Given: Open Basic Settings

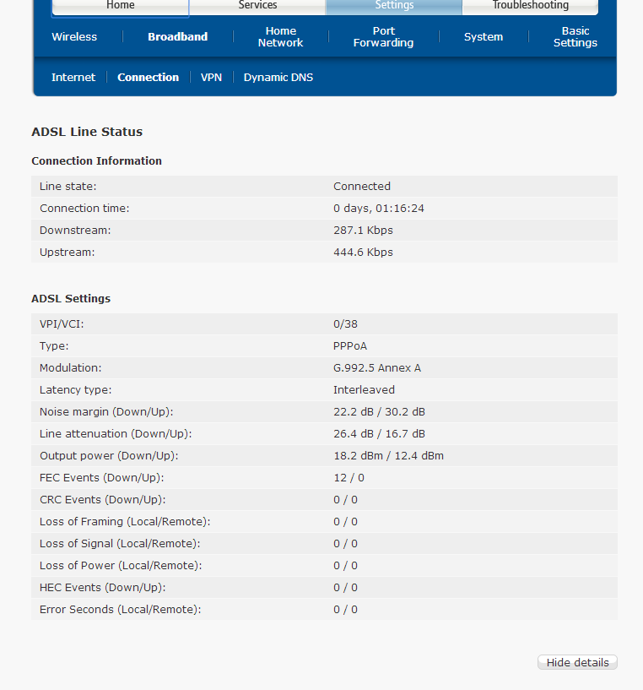Looking at the screenshot, I should pos(575,37).
